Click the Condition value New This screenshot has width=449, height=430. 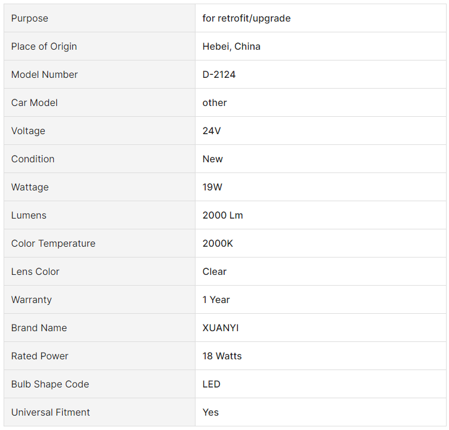212,159
